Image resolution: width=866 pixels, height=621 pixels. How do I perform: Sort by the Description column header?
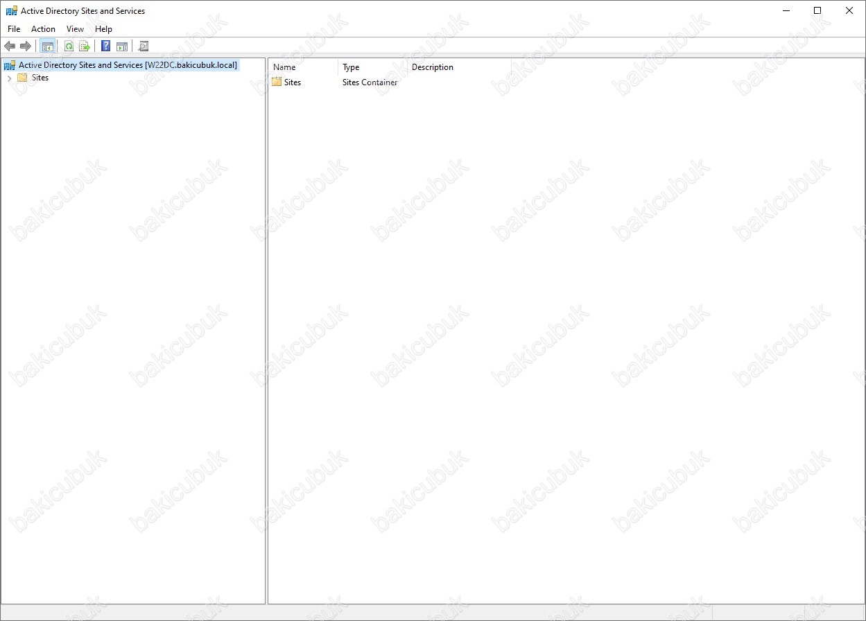(459, 67)
